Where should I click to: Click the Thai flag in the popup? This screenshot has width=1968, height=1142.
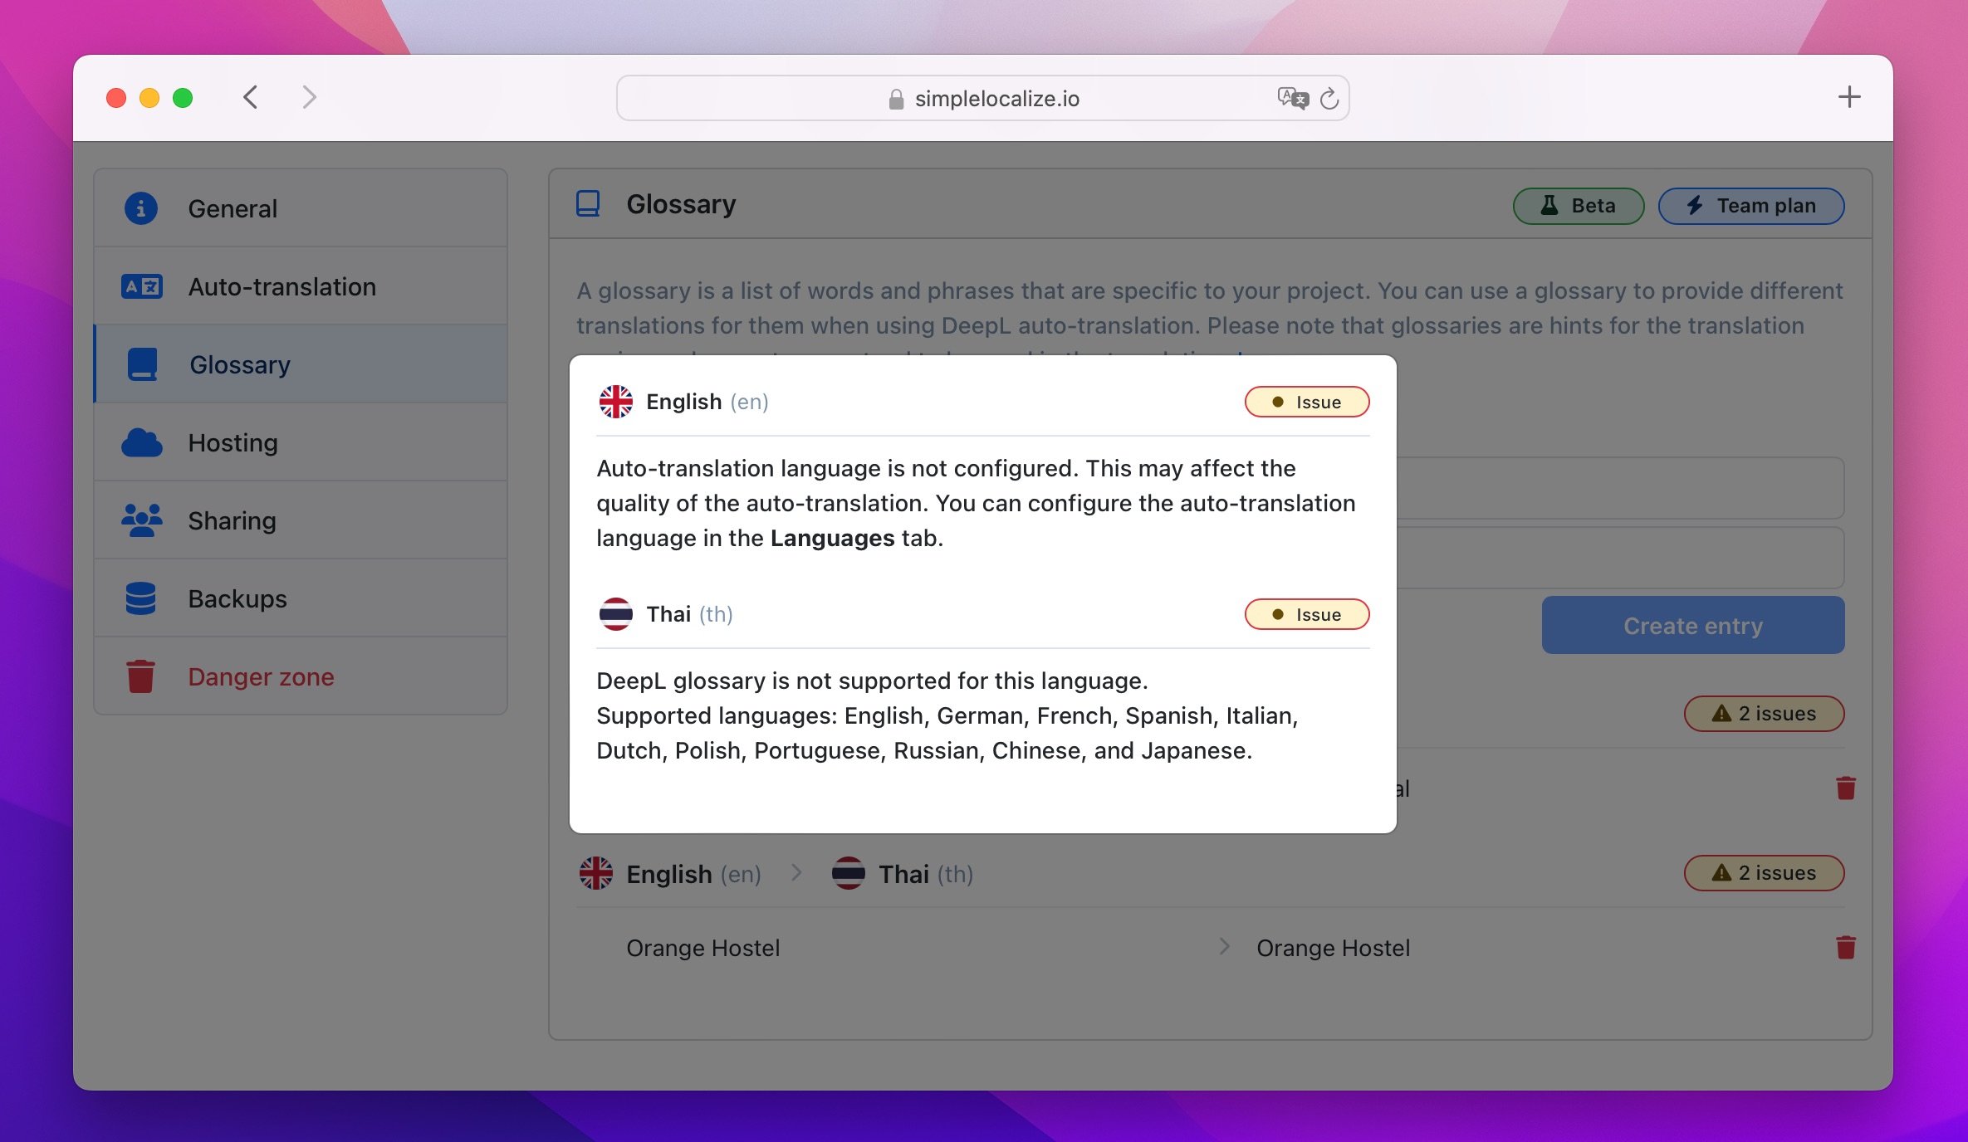click(616, 614)
